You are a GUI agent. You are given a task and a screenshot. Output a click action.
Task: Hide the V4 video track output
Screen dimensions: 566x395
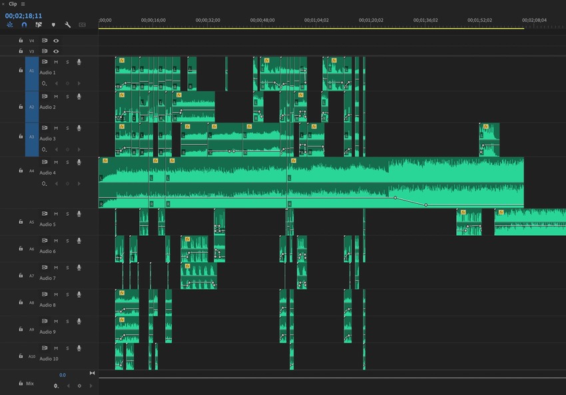coord(56,41)
